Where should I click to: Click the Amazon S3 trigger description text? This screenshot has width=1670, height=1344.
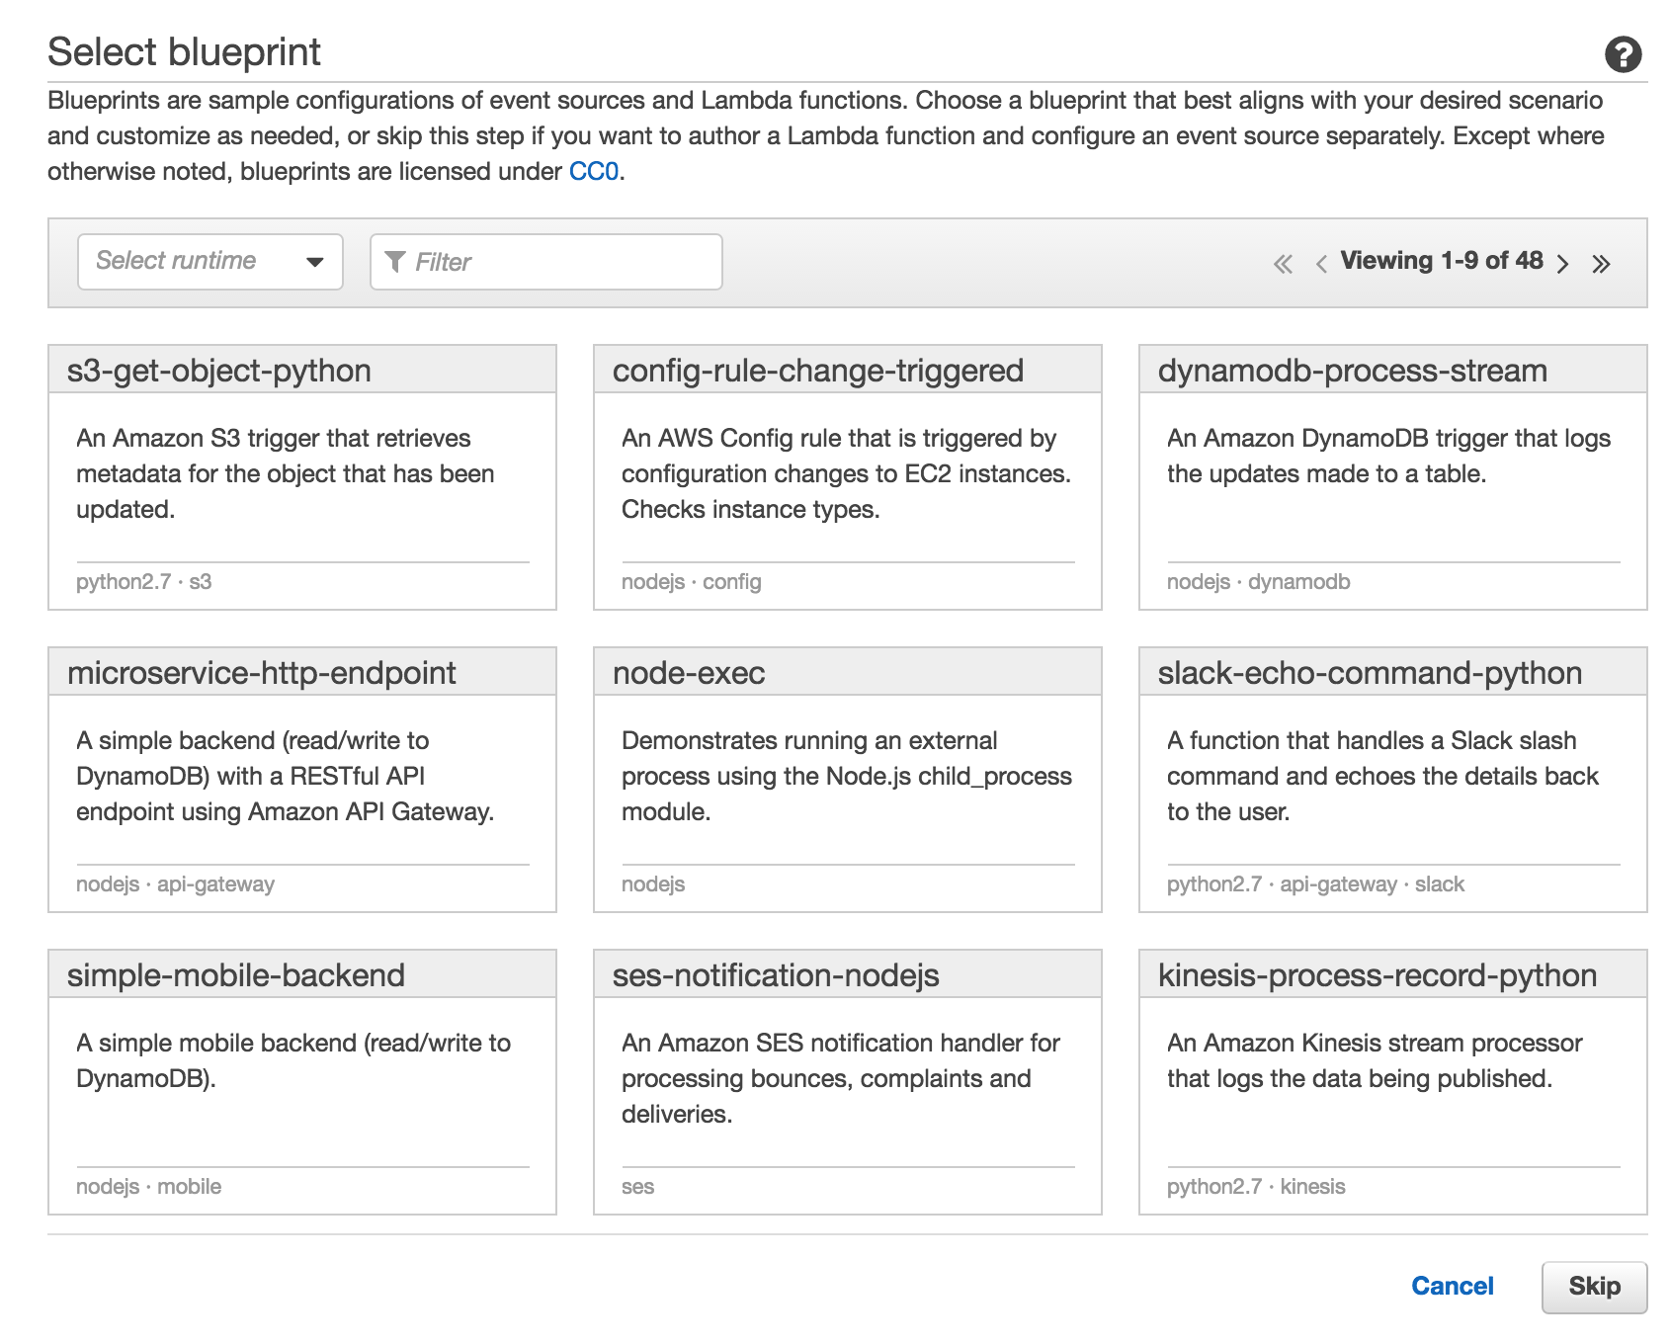pyautogui.click(x=286, y=474)
